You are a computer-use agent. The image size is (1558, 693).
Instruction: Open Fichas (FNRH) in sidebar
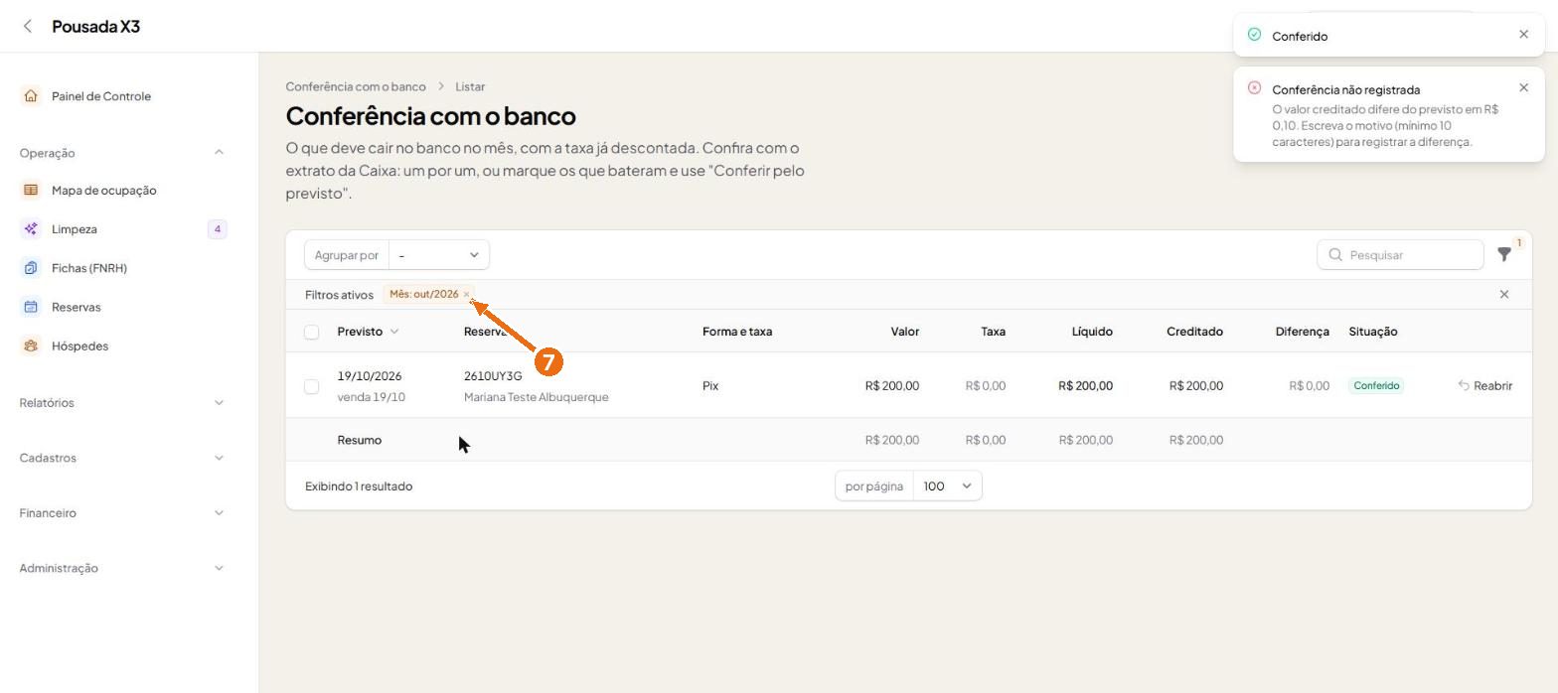[x=89, y=268]
